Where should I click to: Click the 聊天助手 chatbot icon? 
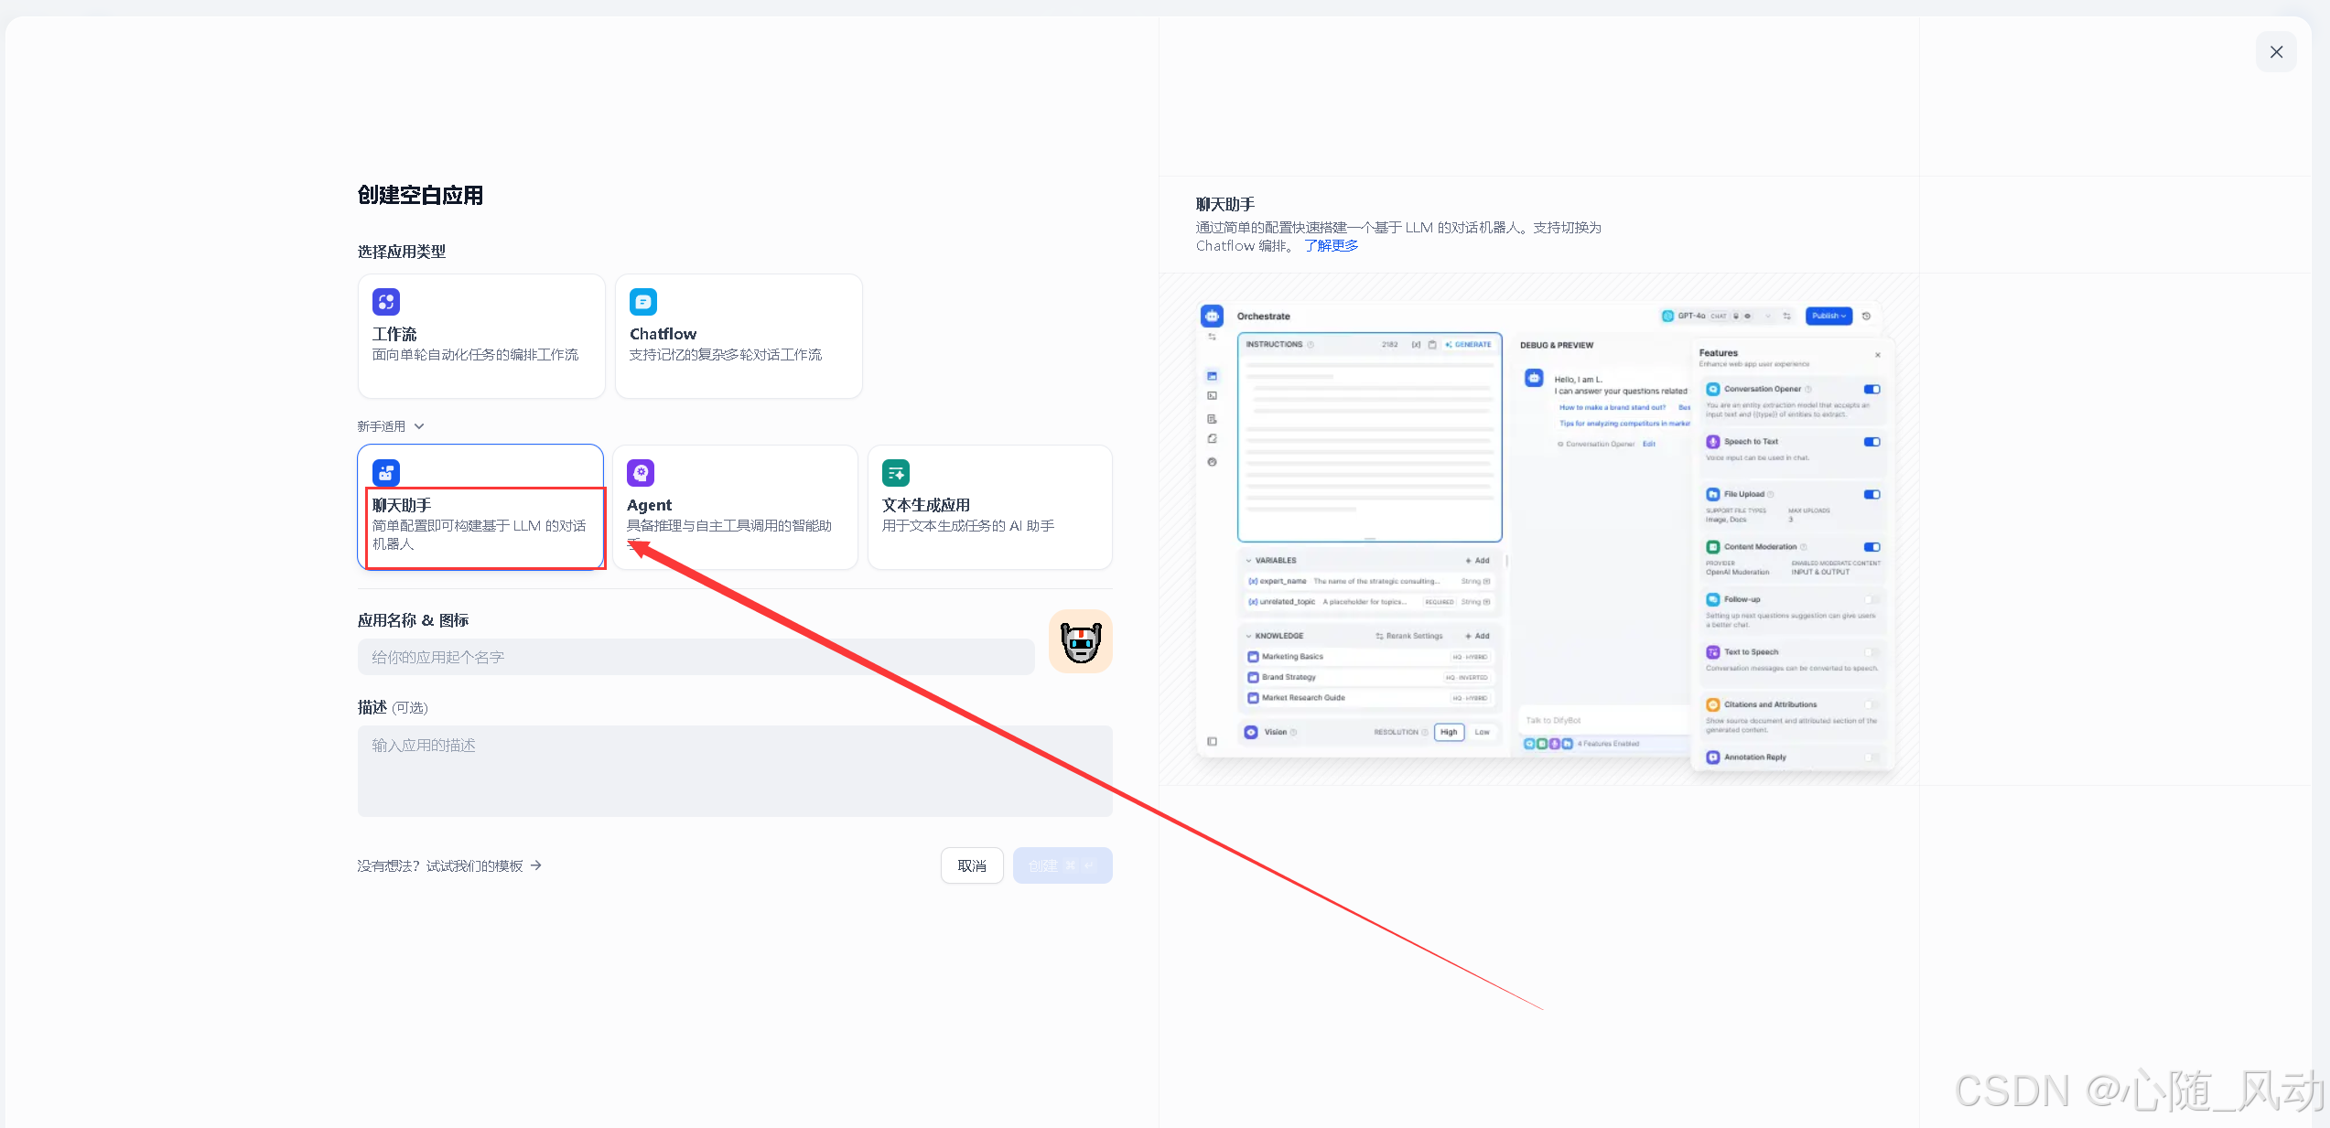(385, 473)
